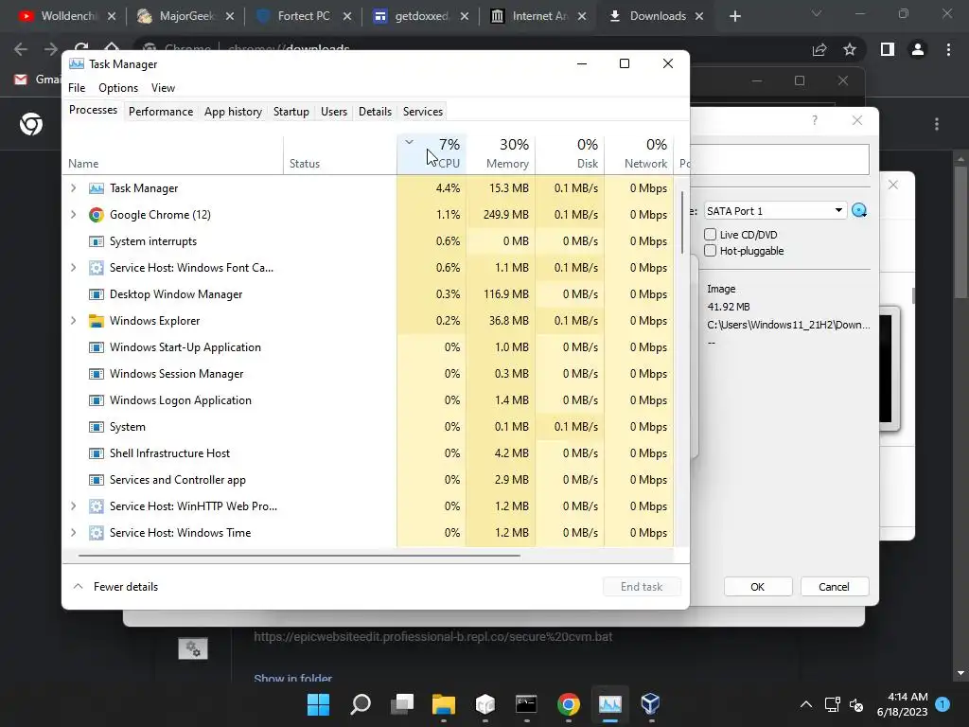Open the Options menu in Task Manager
969x727 pixels.
coord(118,88)
